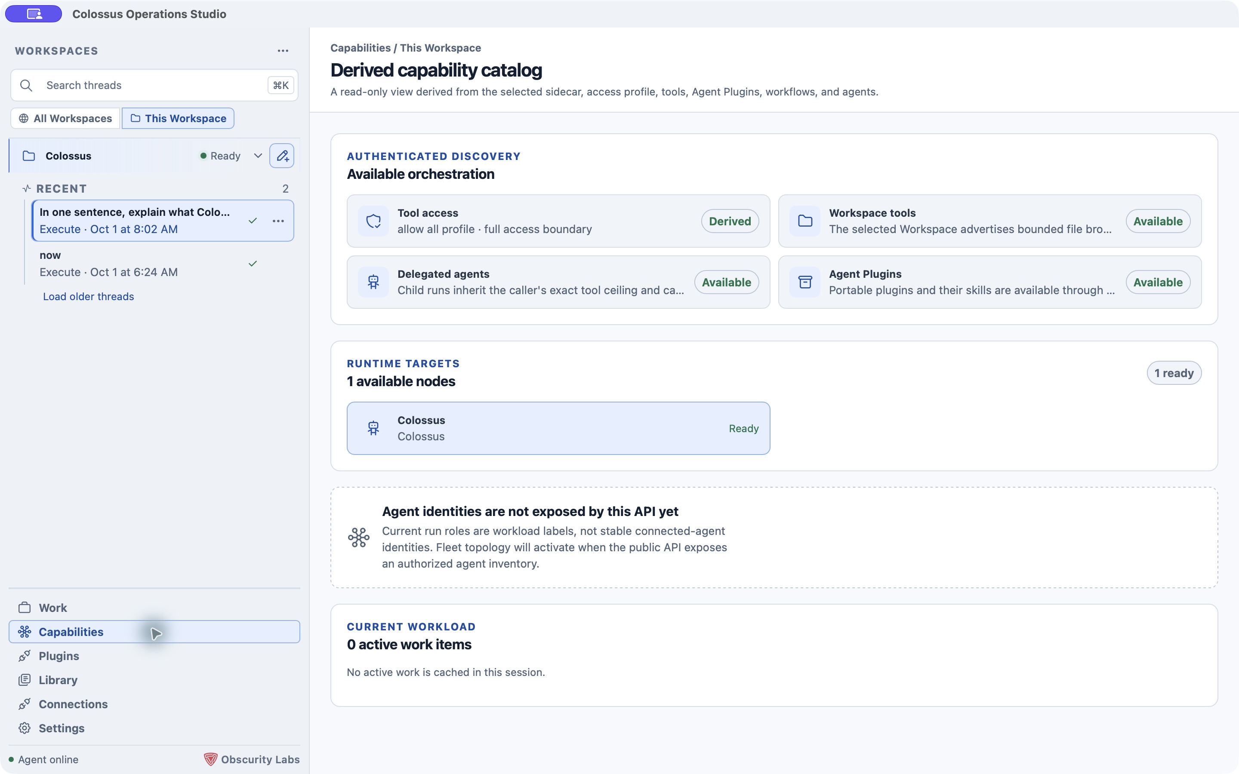Click the Tool access shield icon
Screen dimensions: 1239x774
373,221
